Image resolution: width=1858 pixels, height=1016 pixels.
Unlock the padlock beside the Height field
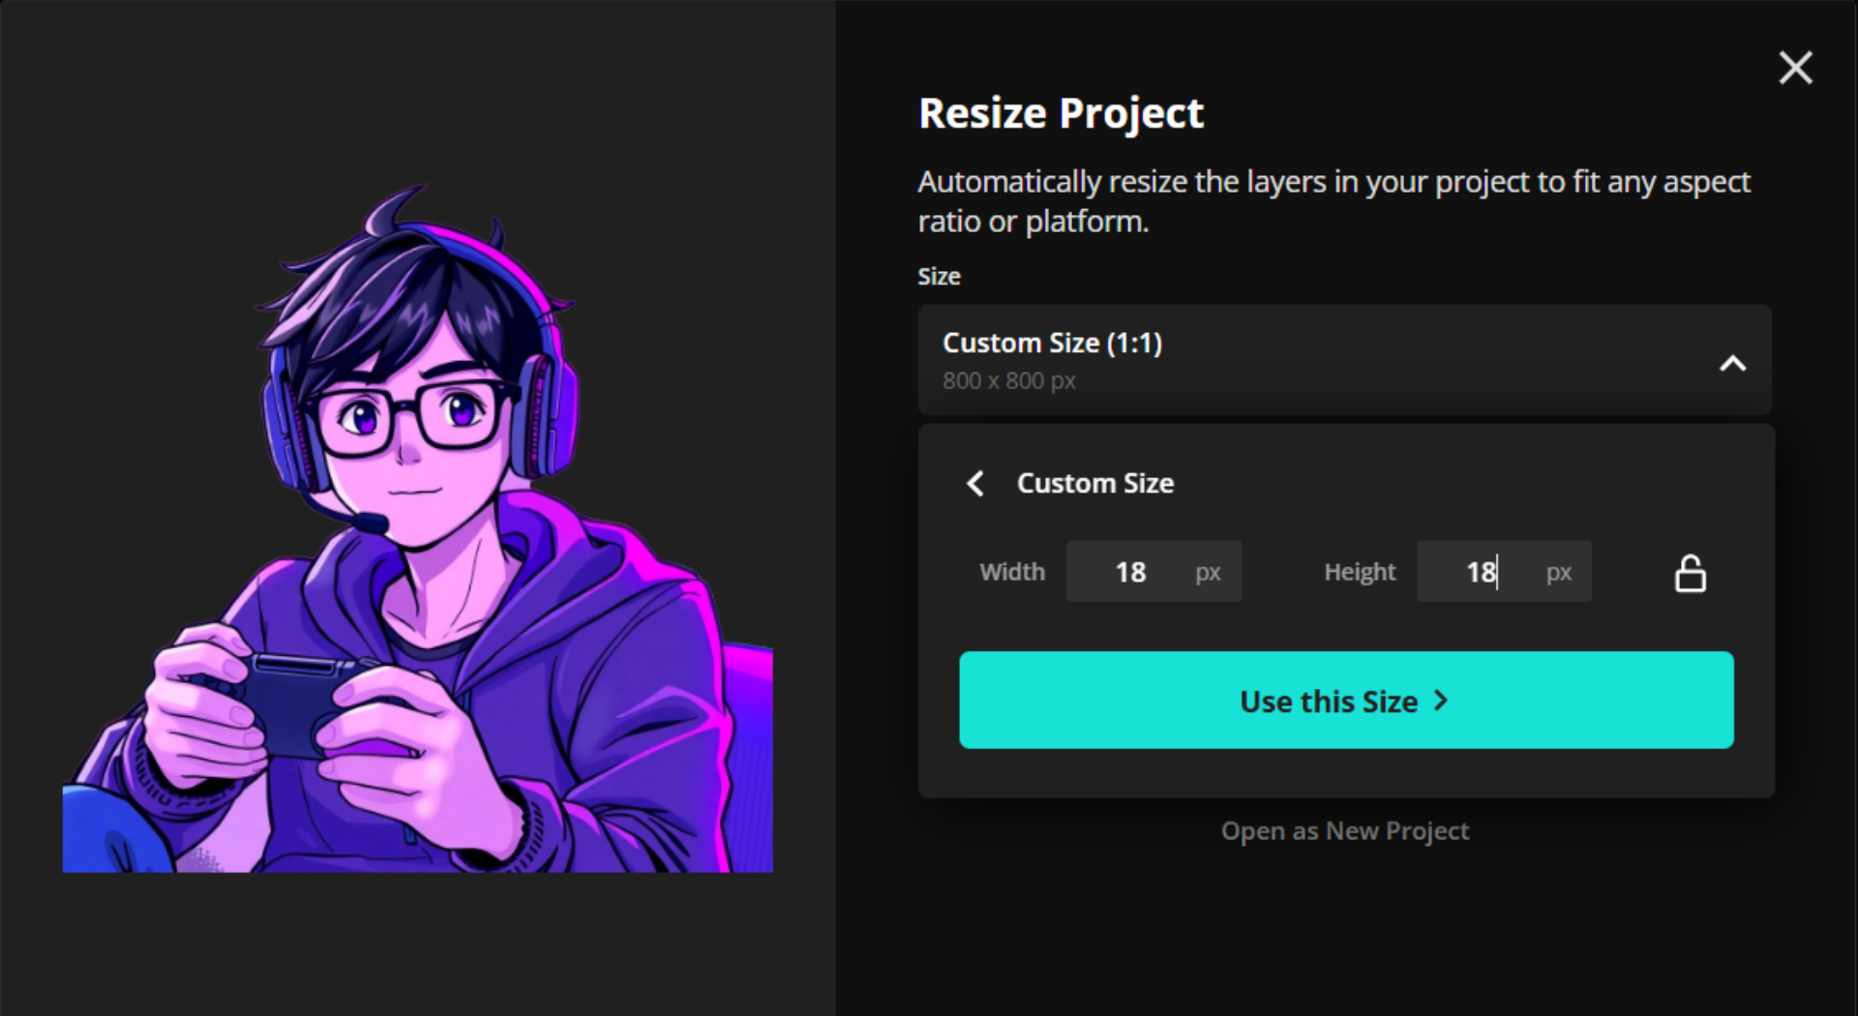[x=1690, y=573]
